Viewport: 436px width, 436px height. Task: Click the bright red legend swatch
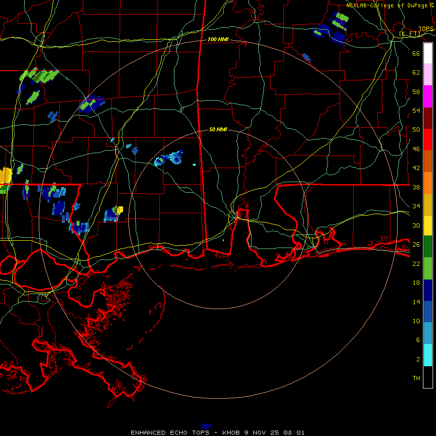point(428,140)
